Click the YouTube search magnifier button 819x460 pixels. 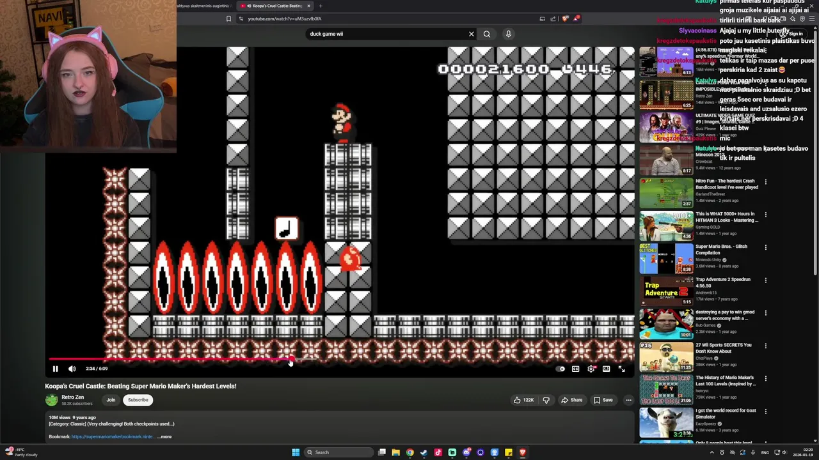click(487, 34)
